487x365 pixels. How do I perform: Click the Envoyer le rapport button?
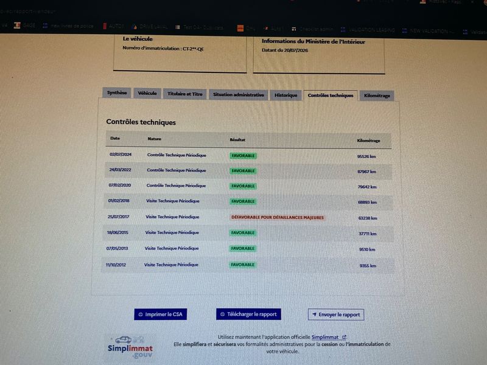[336, 315]
